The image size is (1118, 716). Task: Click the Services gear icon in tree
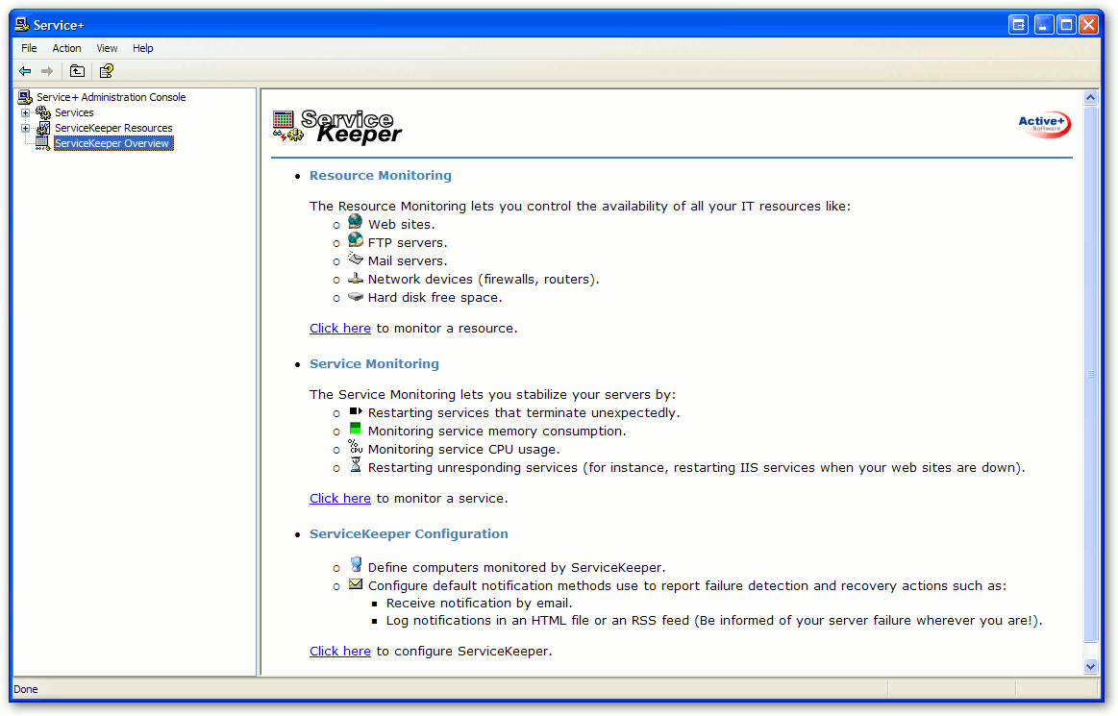coord(43,112)
